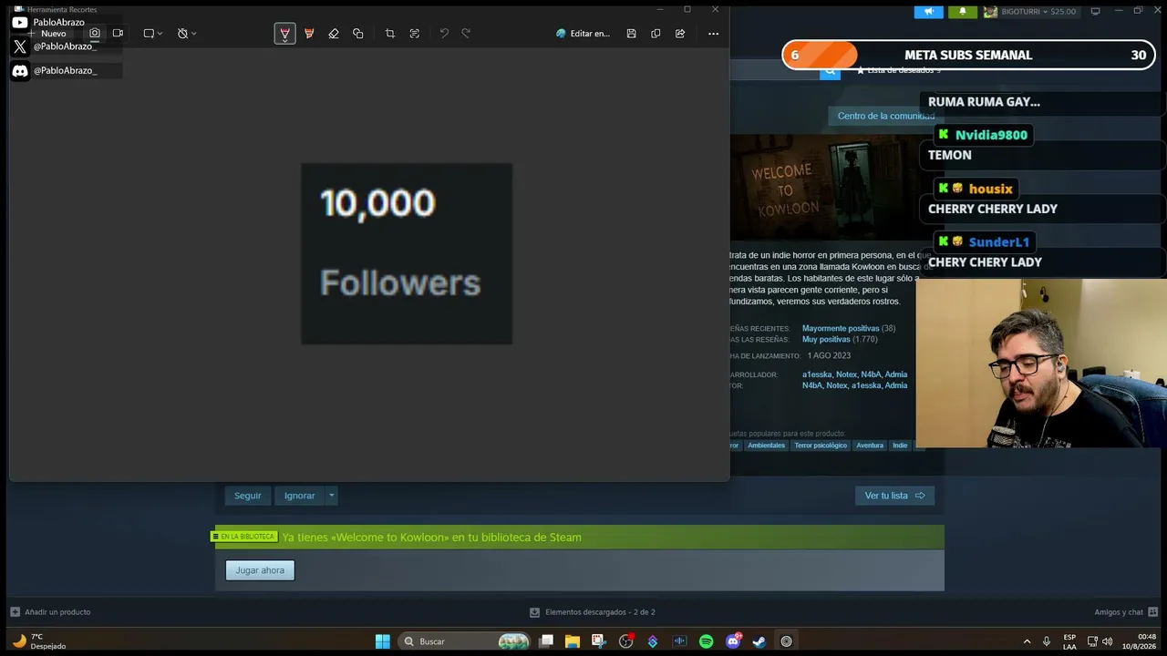This screenshot has width=1167, height=656.
Task: Click Snipping Tool icon in taskbar
Action: (599, 641)
